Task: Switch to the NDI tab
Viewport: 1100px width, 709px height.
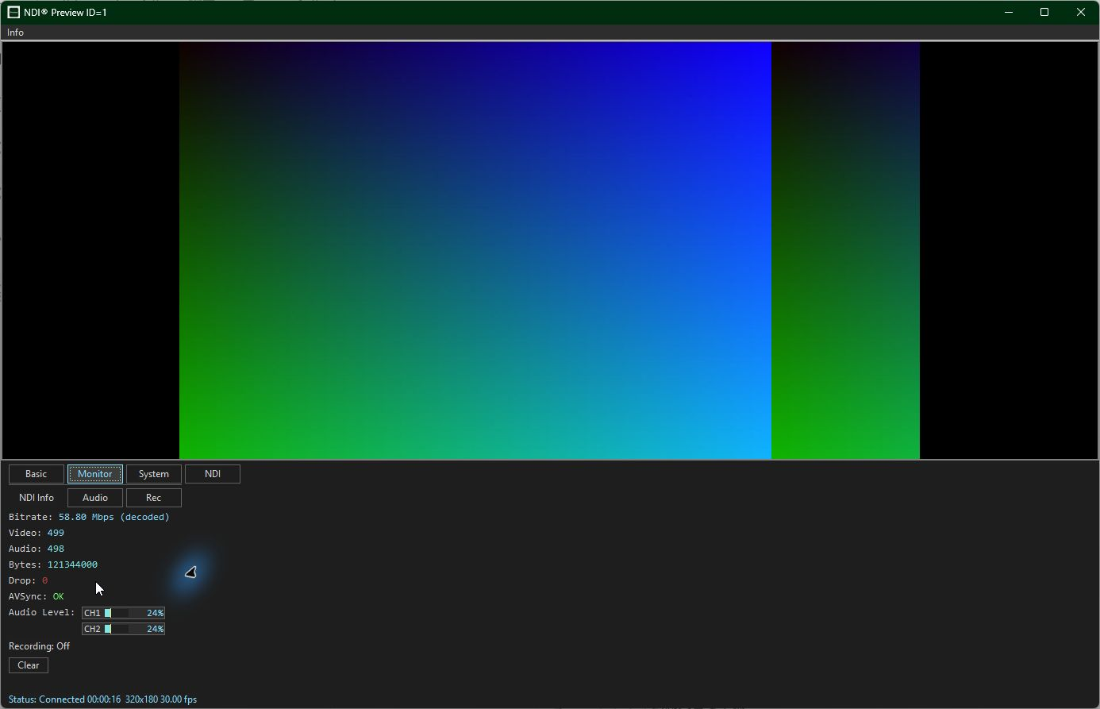Action: pyautogui.click(x=213, y=474)
